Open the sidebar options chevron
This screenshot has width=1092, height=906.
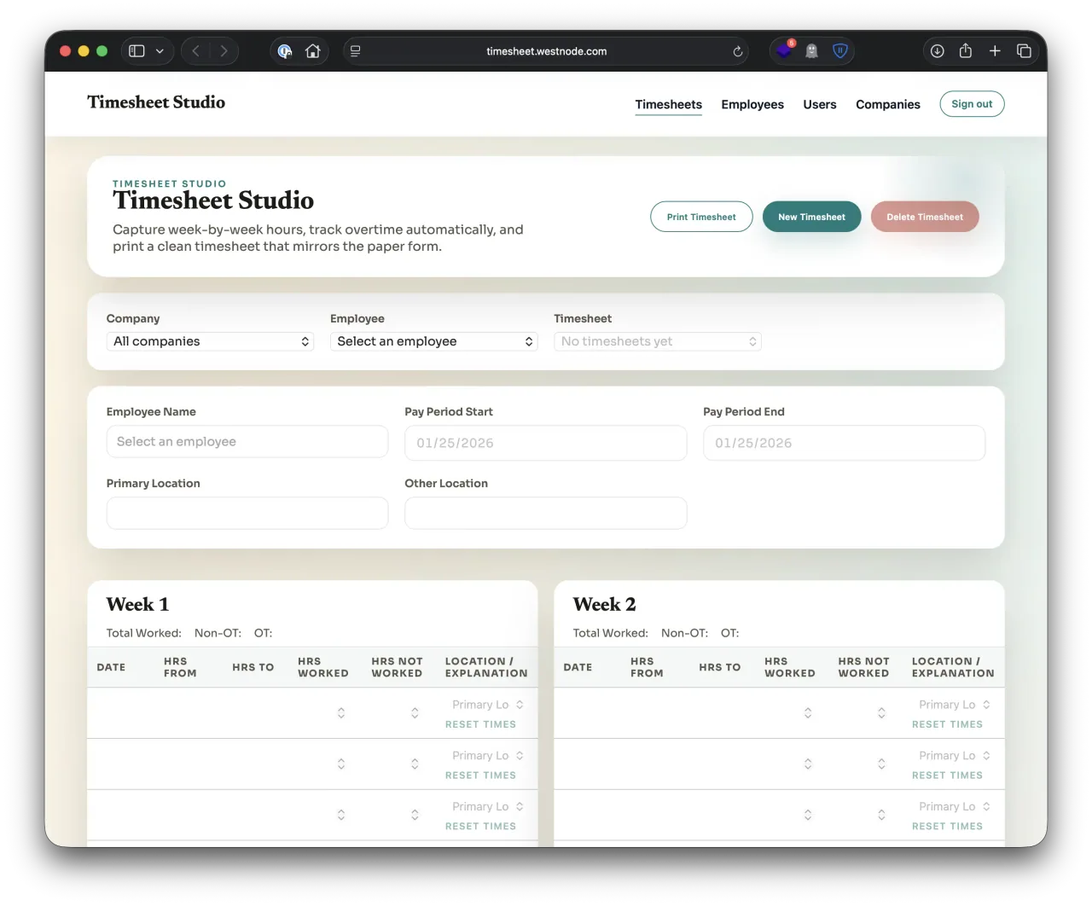click(160, 51)
